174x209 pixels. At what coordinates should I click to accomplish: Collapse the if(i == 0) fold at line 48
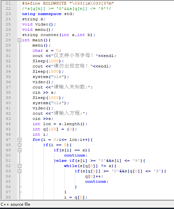19,145
